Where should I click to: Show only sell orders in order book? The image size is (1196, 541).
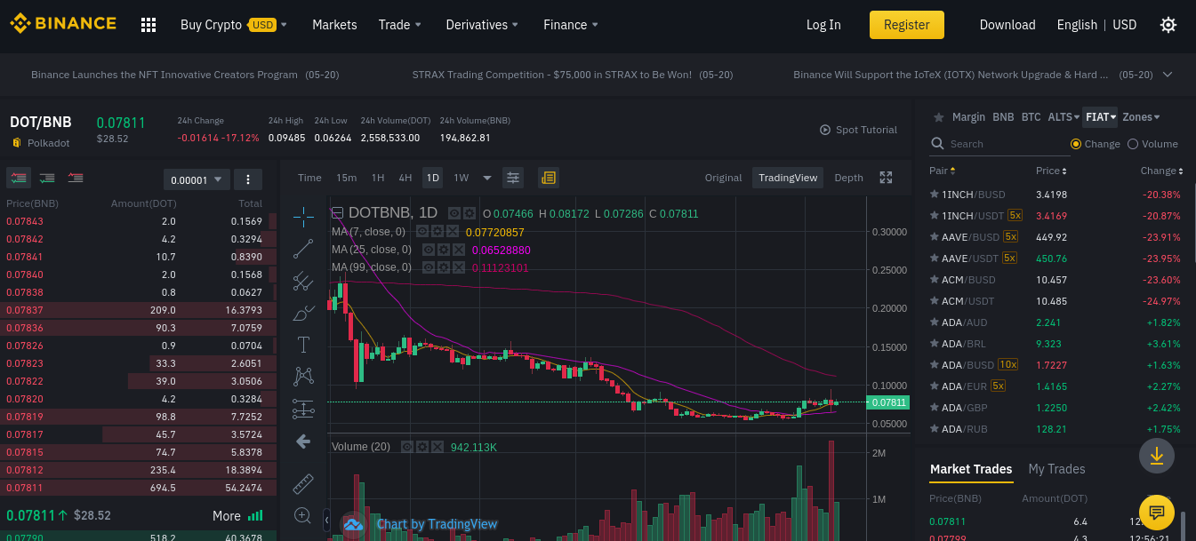76,179
